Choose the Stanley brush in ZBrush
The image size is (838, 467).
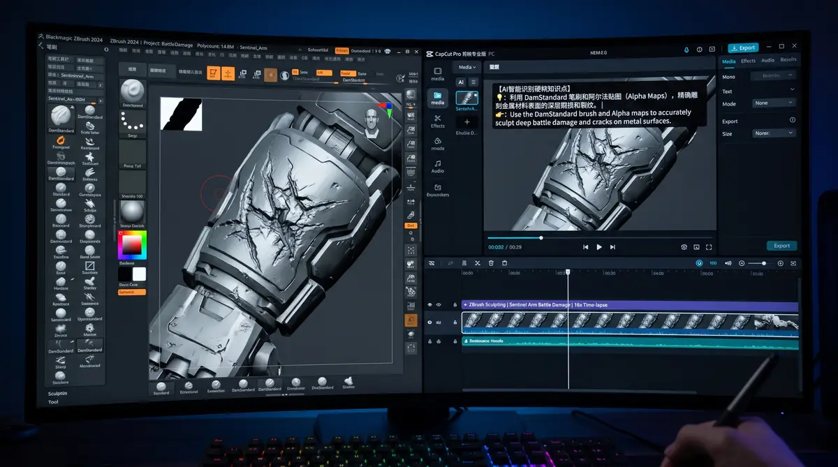89,283
